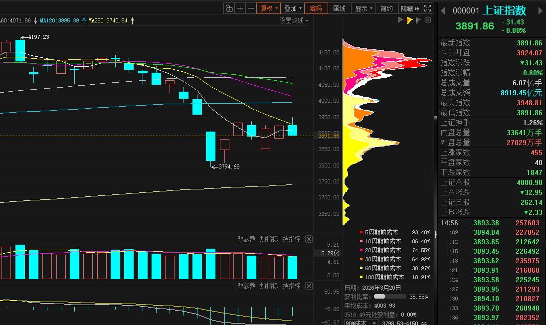Open the 90%成本 cost range dropdown
The width and height of the screenshot is (546, 325).
tap(361, 323)
